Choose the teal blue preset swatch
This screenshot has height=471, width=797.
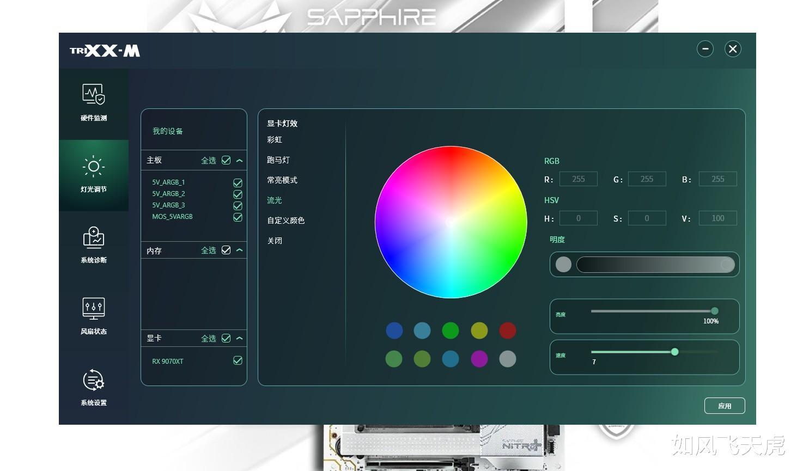(451, 359)
